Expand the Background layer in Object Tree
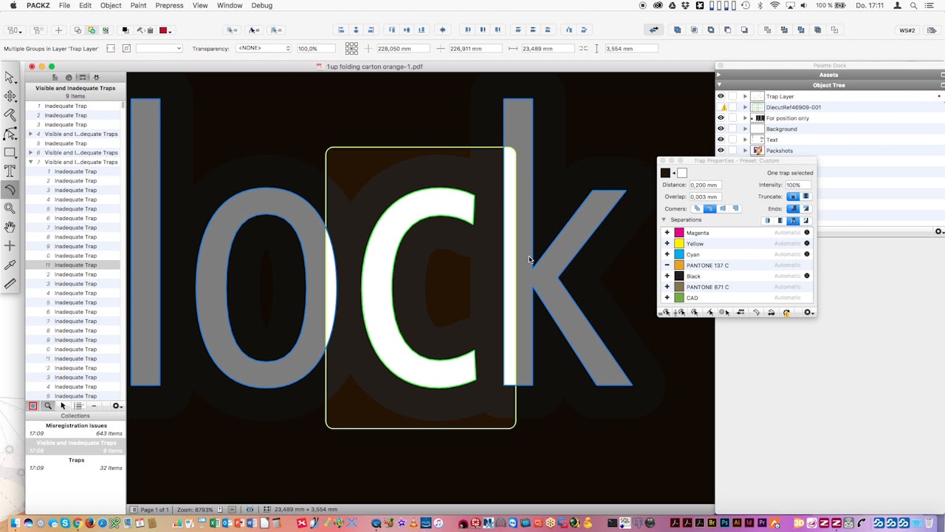Screen dimensions: 945x532 (744, 129)
